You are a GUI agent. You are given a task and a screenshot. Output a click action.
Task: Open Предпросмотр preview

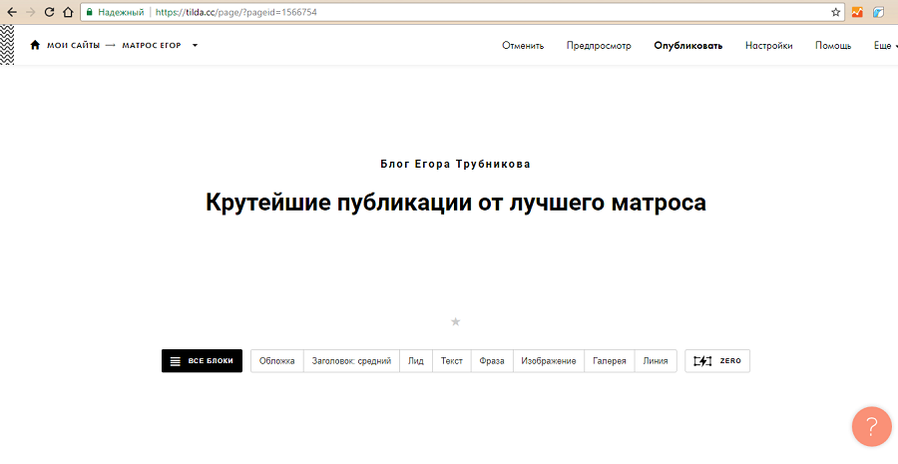599,46
